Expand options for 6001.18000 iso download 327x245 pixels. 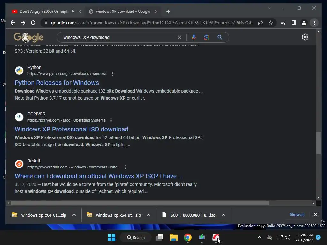coord(223,215)
